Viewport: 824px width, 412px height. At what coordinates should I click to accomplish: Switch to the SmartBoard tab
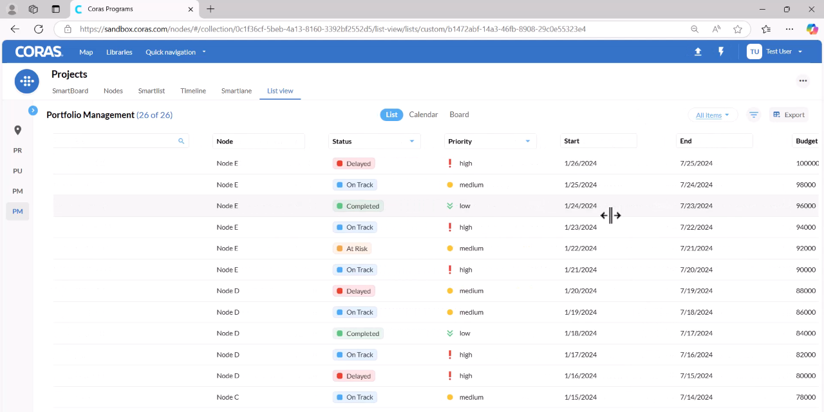(70, 91)
